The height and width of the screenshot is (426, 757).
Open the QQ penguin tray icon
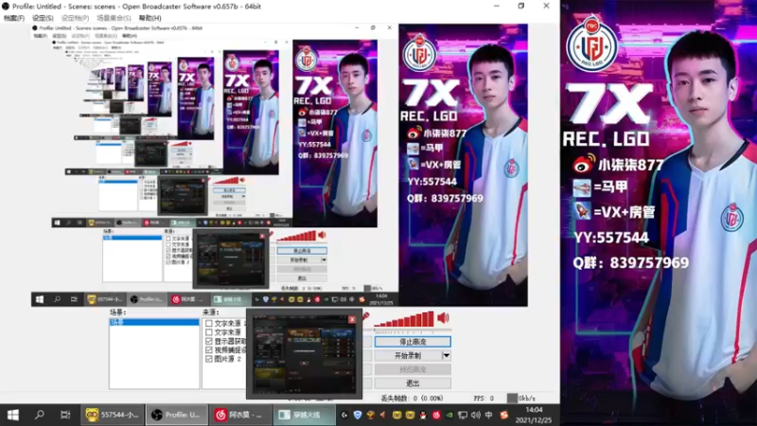pos(423,415)
